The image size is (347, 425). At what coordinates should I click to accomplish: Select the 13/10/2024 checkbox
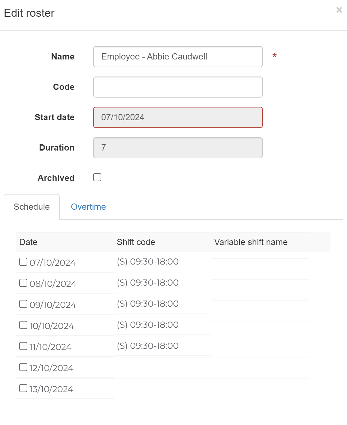23,388
